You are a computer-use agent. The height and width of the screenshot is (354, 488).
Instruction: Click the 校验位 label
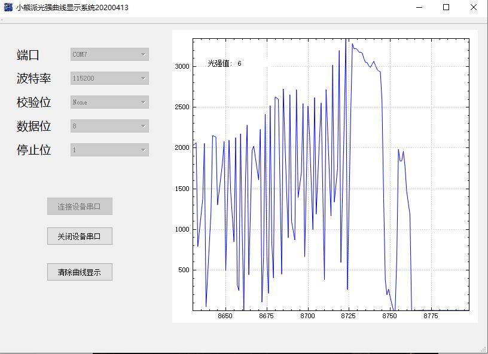click(33, 102)
